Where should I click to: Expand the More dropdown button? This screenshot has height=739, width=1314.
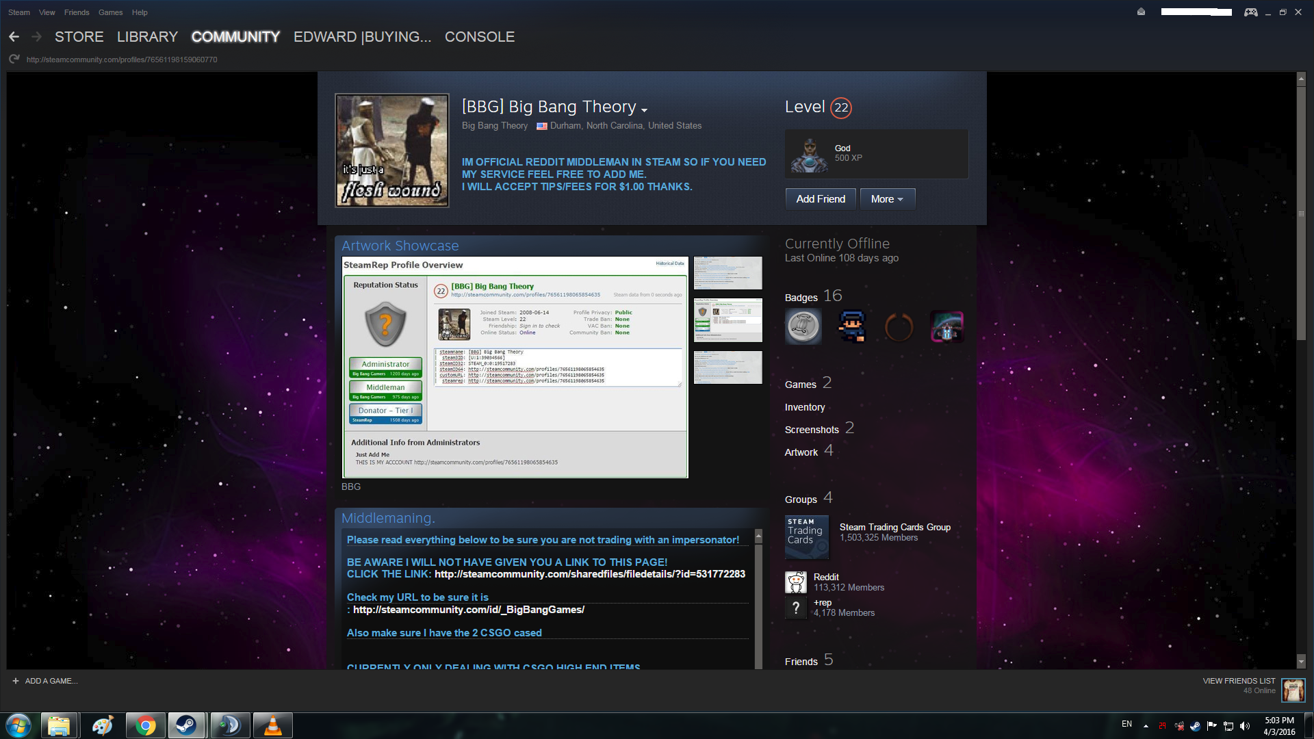click(887, 199)
